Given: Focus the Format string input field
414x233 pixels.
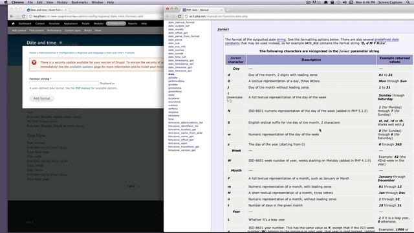Looking at the screenshot, I should (64, 83).
